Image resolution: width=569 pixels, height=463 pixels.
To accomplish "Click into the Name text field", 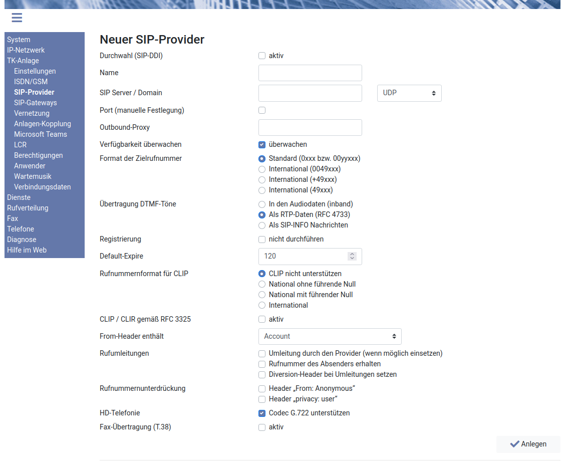I will pyautogui.click(x=310, y=73).
